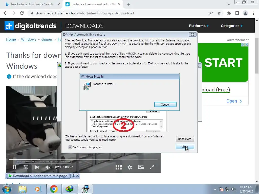
Task: Click Download subtitles from this page button
Action: click(38, 176)
